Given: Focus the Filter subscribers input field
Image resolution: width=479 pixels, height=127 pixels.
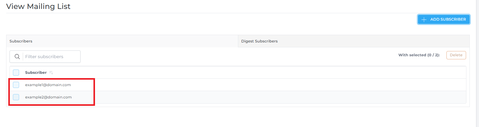Looking at the screenshot, I should [51, 57].
